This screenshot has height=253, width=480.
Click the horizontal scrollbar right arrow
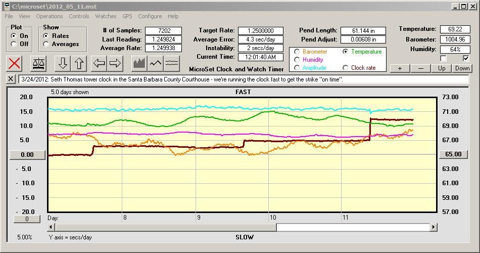(434, 228)
